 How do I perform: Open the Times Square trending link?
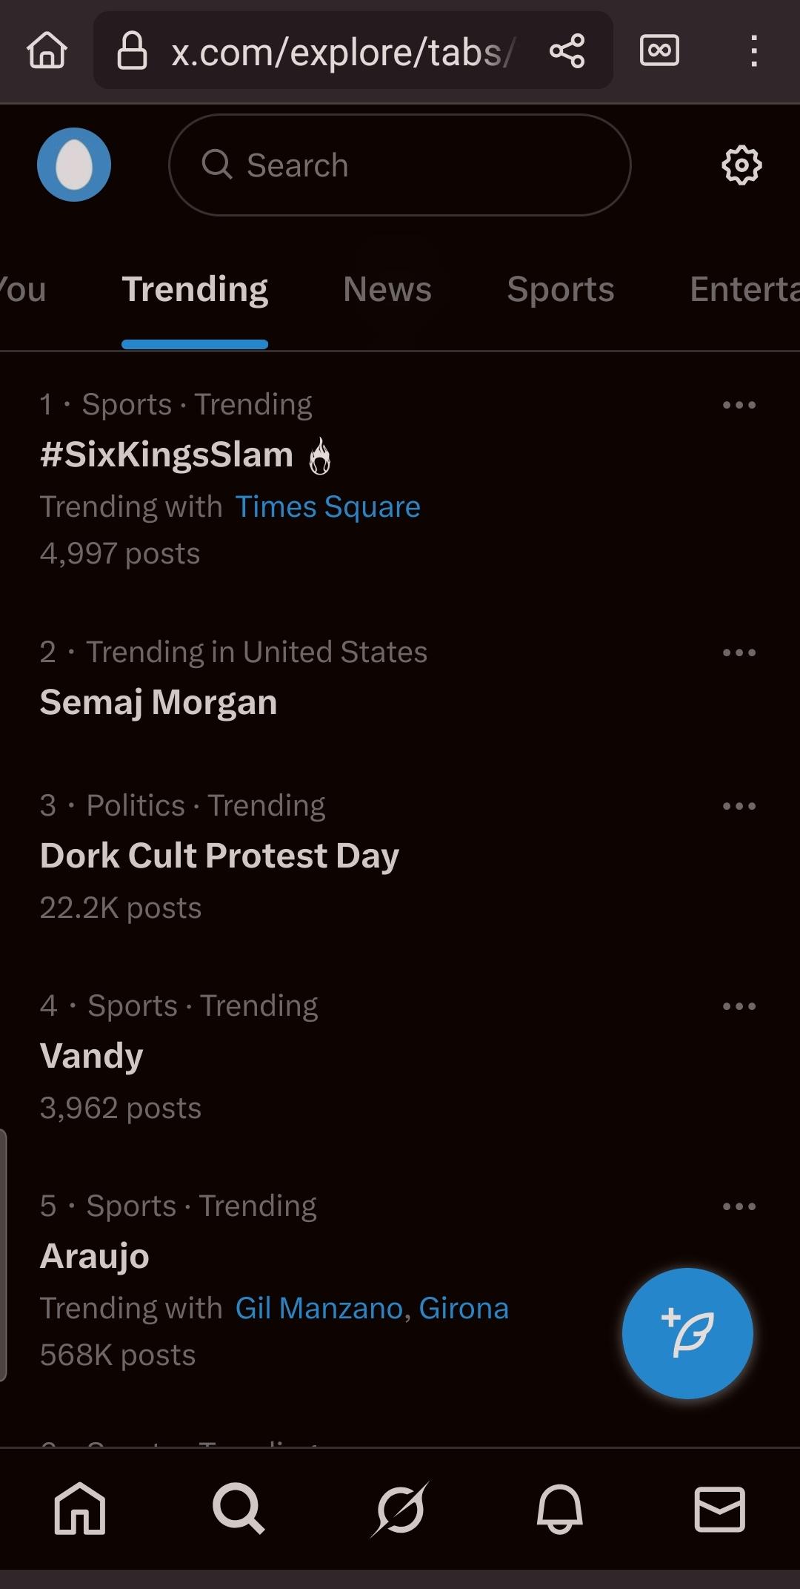[x=327, y=507]
